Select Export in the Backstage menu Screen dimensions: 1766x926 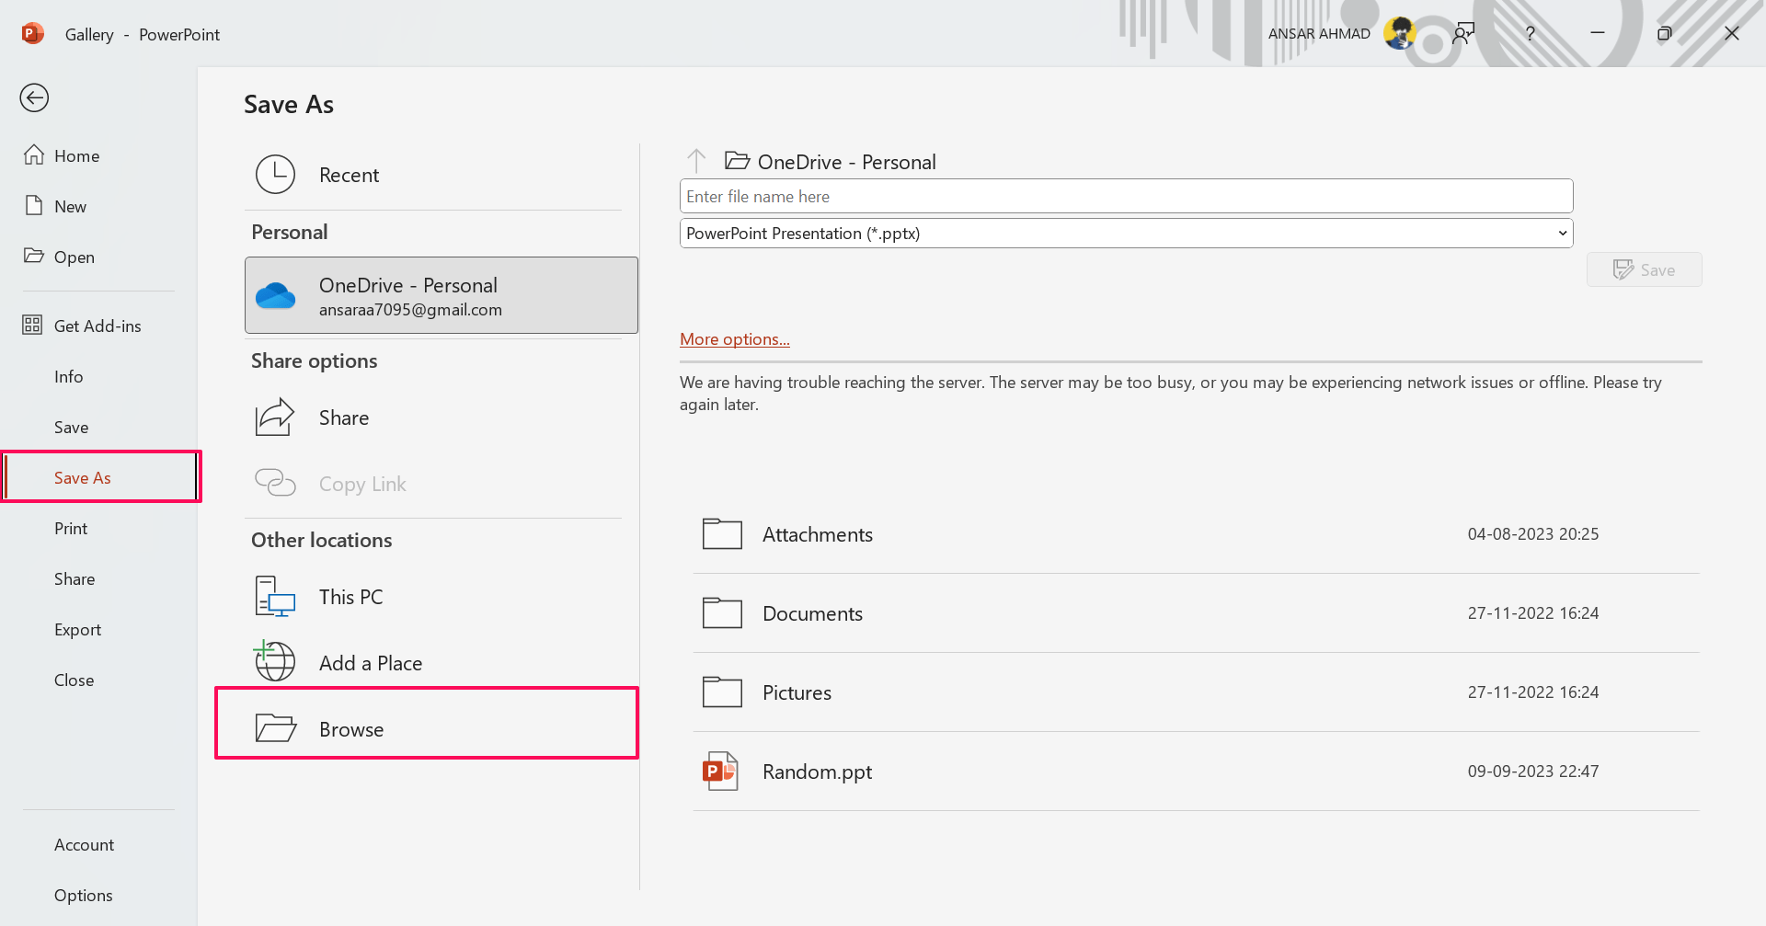click(x=77, y=629)
